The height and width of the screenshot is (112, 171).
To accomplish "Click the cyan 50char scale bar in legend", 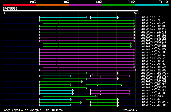I will [121, 110].
